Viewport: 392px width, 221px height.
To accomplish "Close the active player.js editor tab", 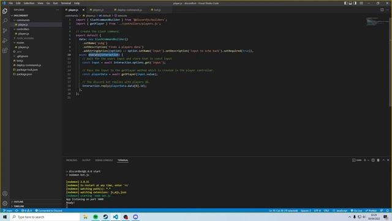I will coord(83,10).
